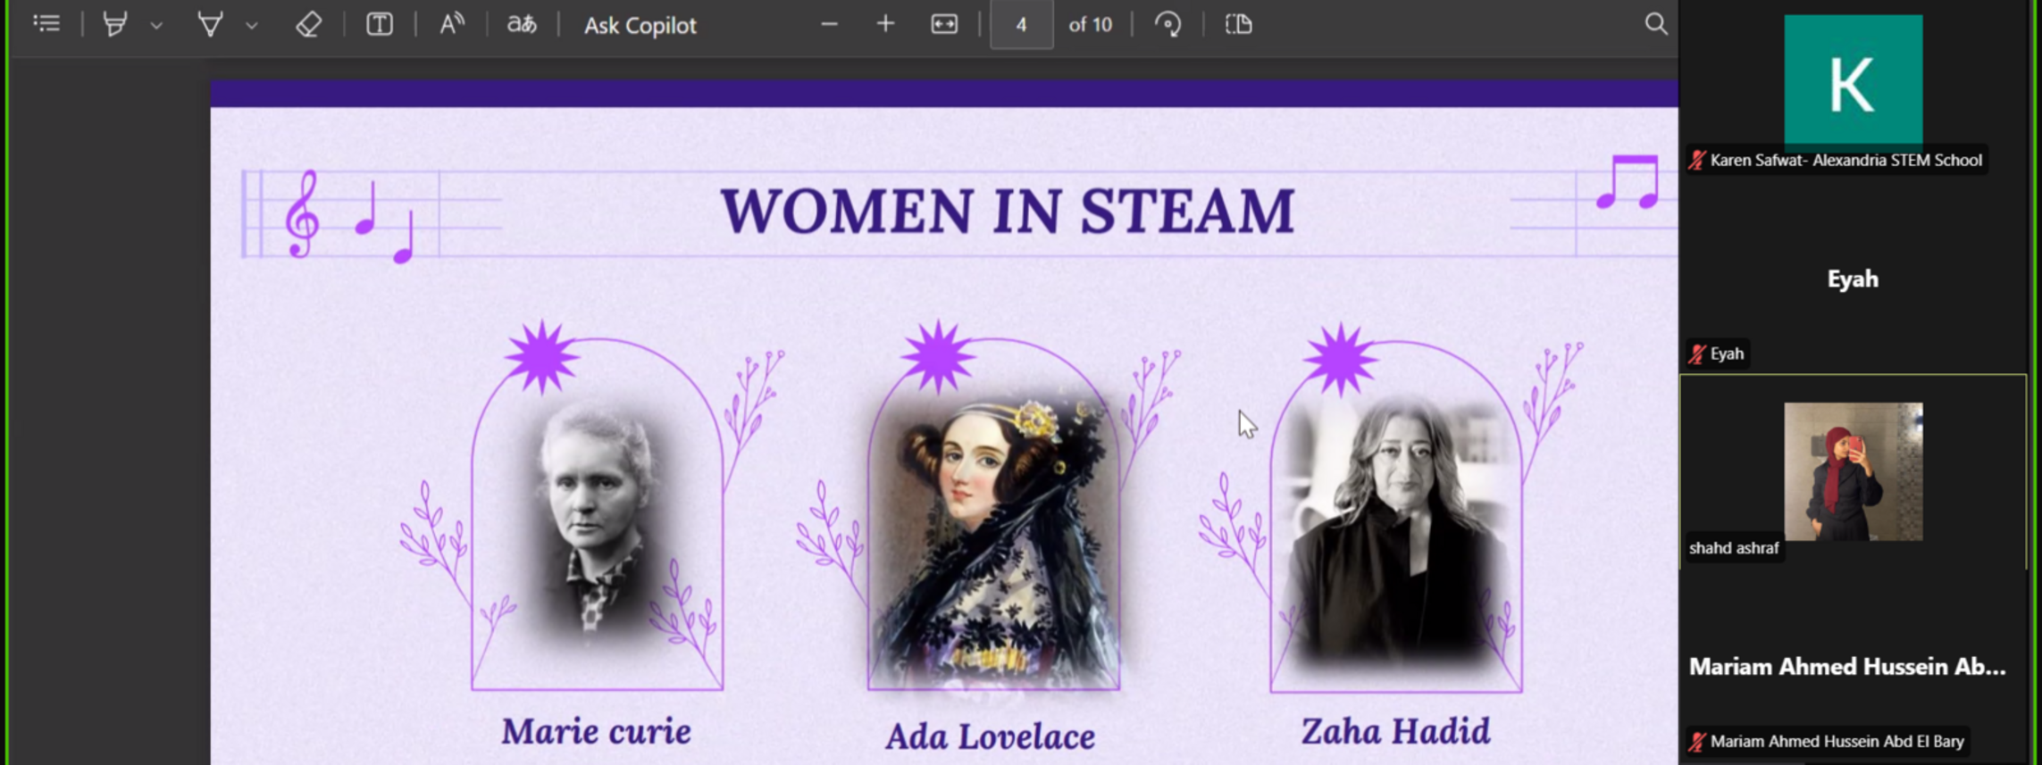Start Read aloud

tap(451, 24)
